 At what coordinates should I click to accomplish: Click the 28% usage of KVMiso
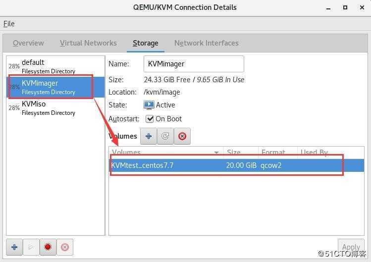point(14,108)
